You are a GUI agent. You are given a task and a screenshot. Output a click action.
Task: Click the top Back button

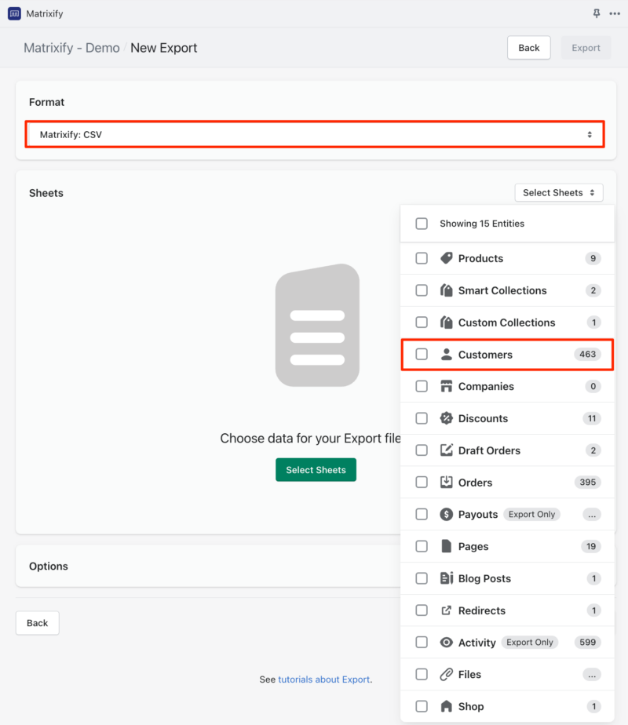coord(528,48)
